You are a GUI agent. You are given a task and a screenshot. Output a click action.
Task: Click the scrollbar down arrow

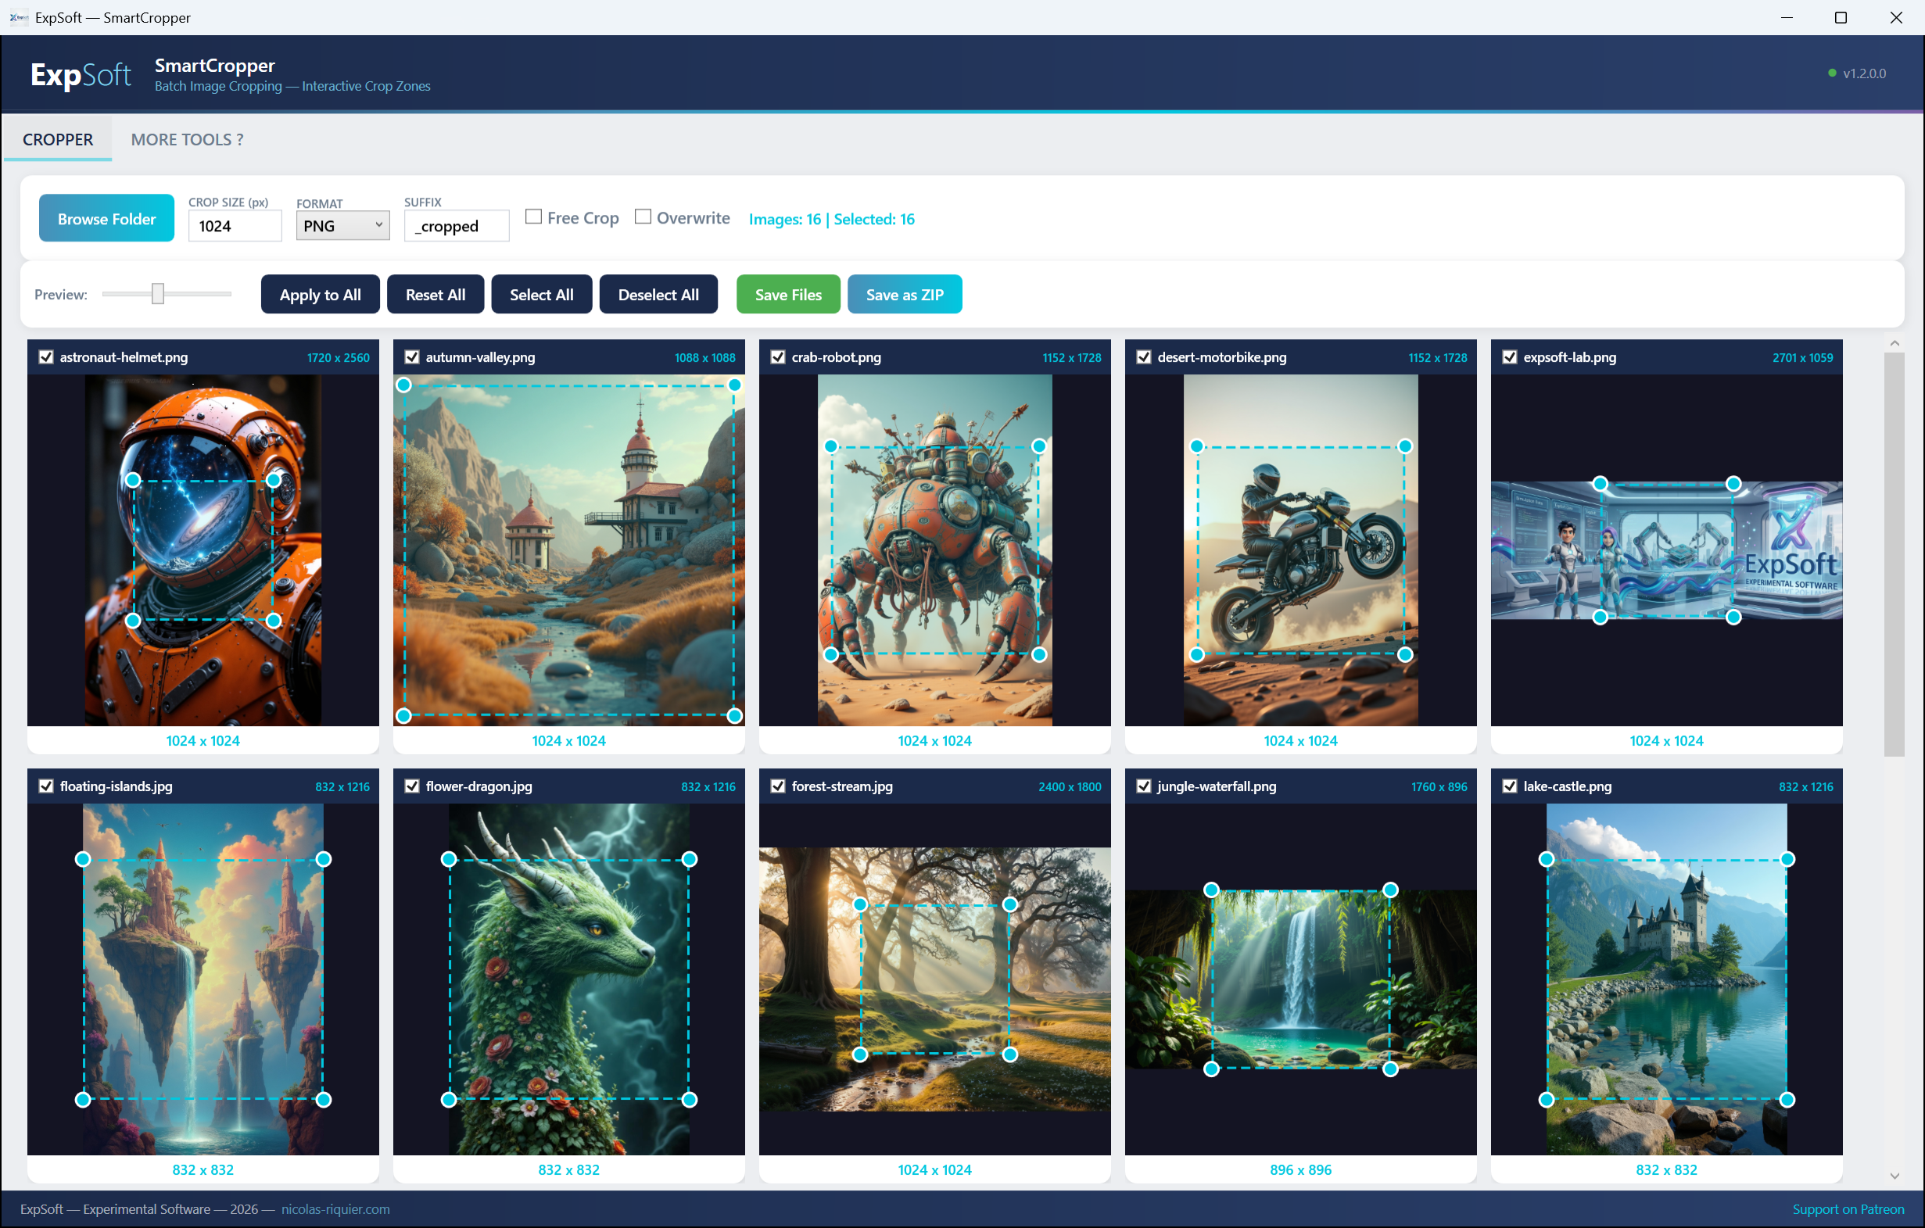tap(1894, 1176)
